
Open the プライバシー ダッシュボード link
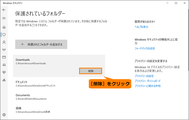(x=147, y=81)
